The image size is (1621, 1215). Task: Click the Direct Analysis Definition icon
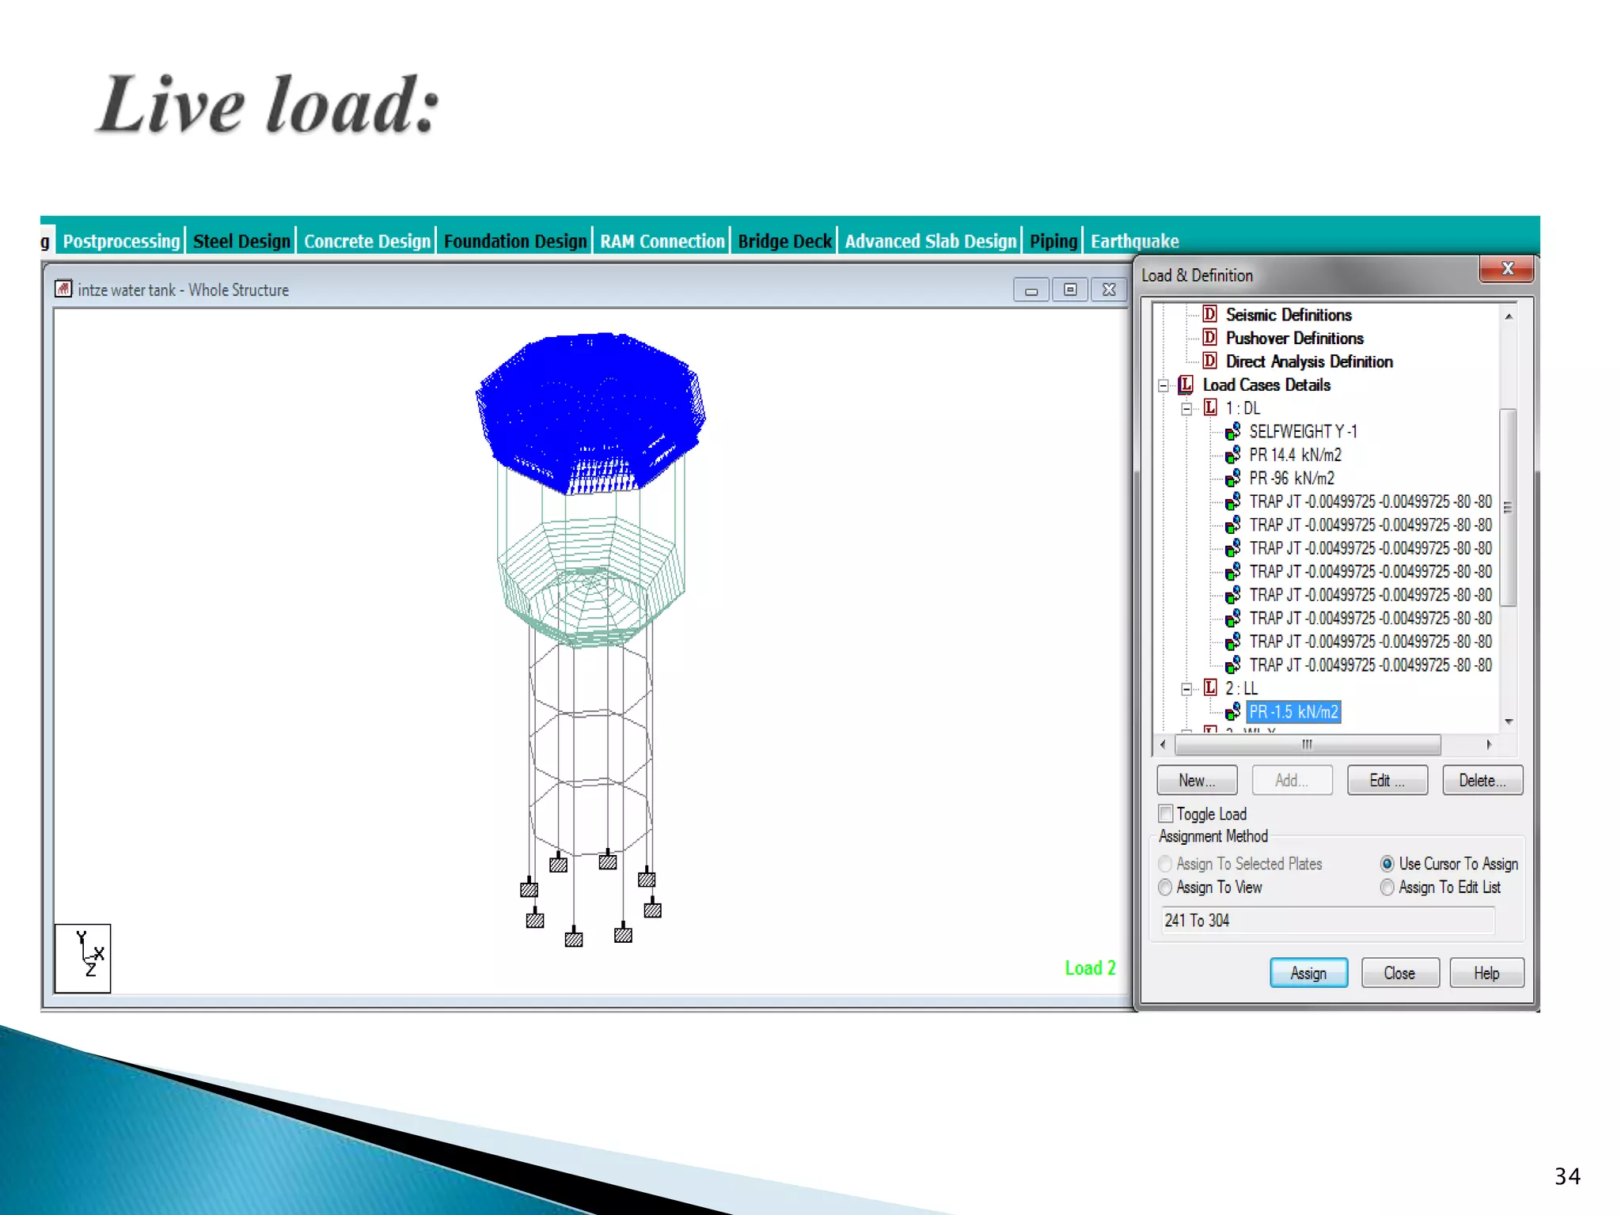click(x=1209, y=361)
